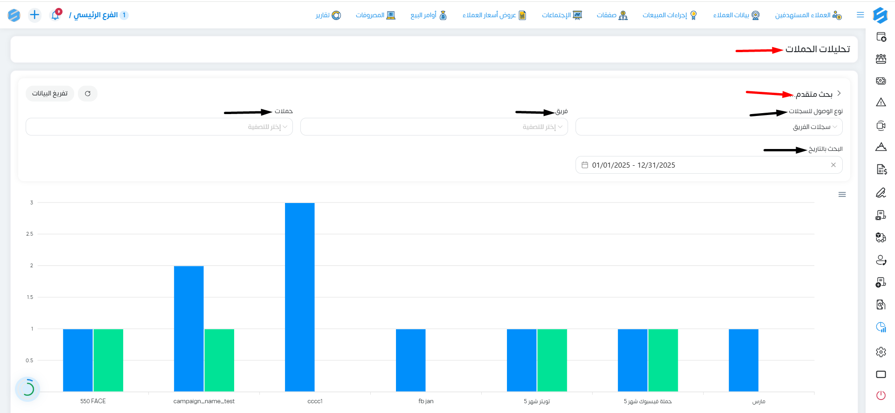Viewport: 895px width, 413px height.
Task: Click the rectangle screen icon in sidebar
Action: click(881, 374)
